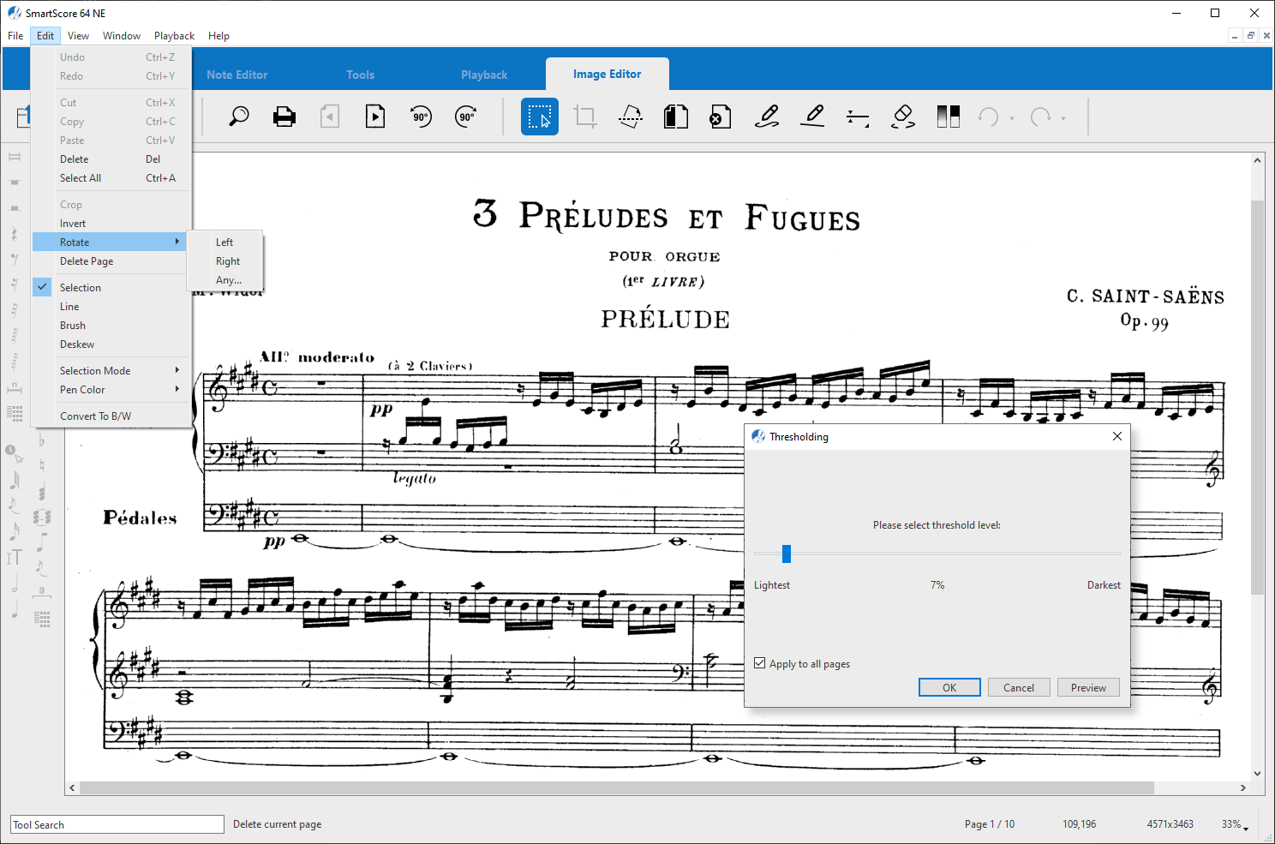Toggle the Selection checked menu item
The image size is (1275, 844).
pos(111,288)
